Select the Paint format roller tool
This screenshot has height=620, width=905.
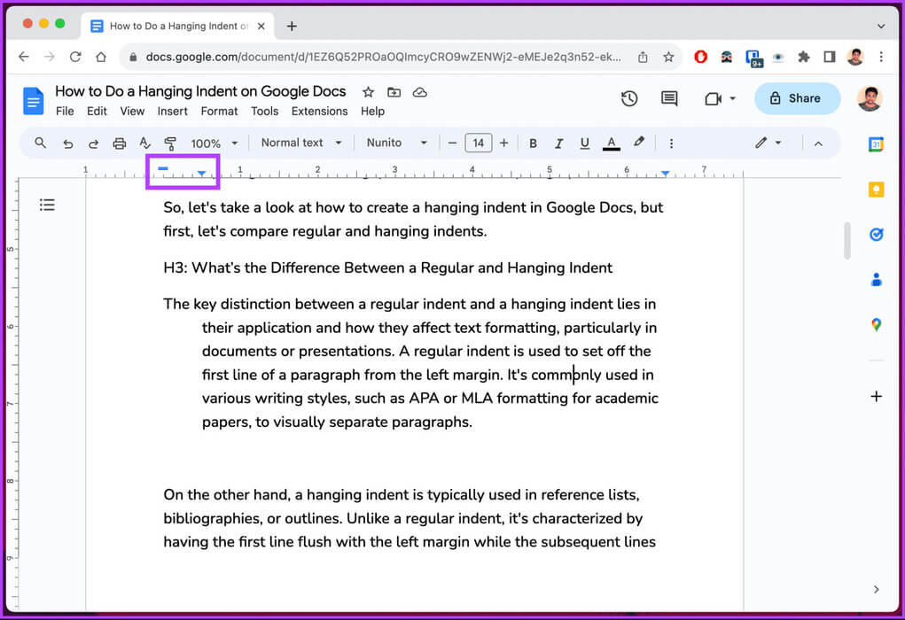pyautogui.click(x=170, y=143)
